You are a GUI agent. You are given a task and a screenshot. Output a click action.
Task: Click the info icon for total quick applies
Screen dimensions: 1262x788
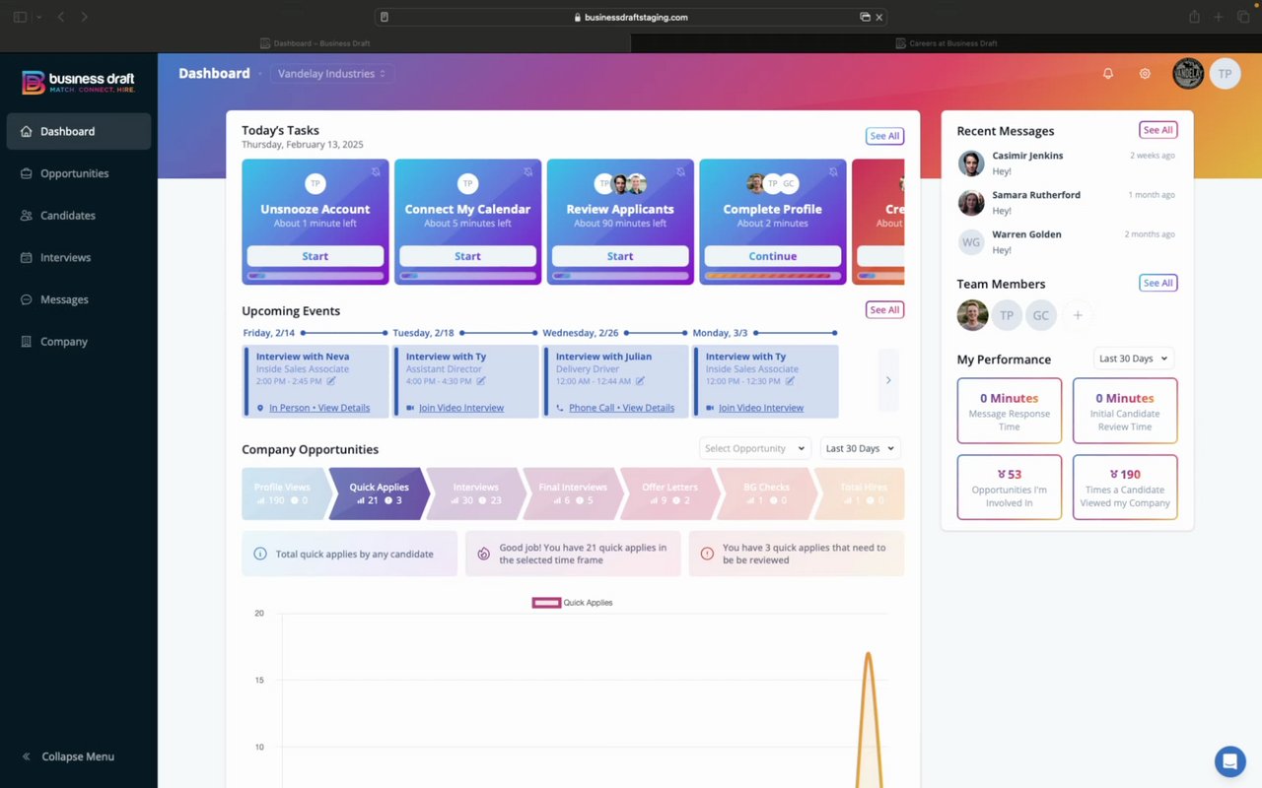click(260, 554)
